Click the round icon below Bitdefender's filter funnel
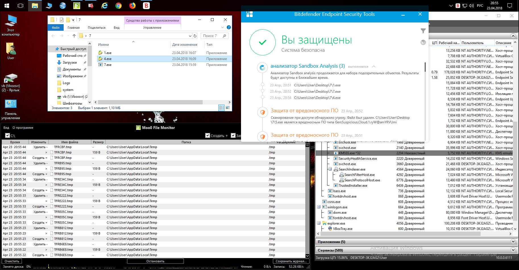 click(x=423, y=42)
